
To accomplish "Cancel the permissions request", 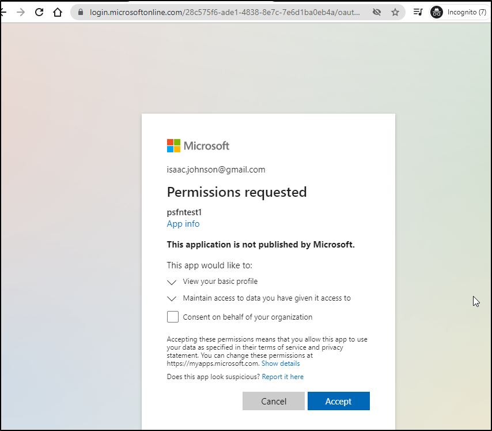I will (274, 401).
